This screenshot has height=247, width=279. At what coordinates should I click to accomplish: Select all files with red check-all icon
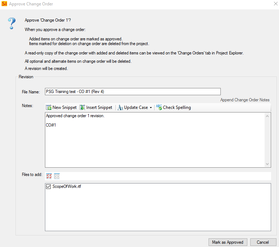point(49,176)
